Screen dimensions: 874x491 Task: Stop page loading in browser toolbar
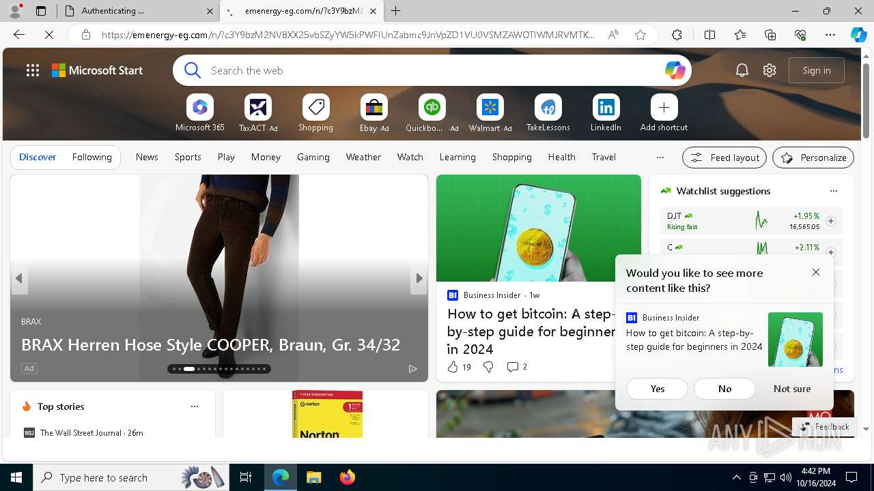click(49, 35)
